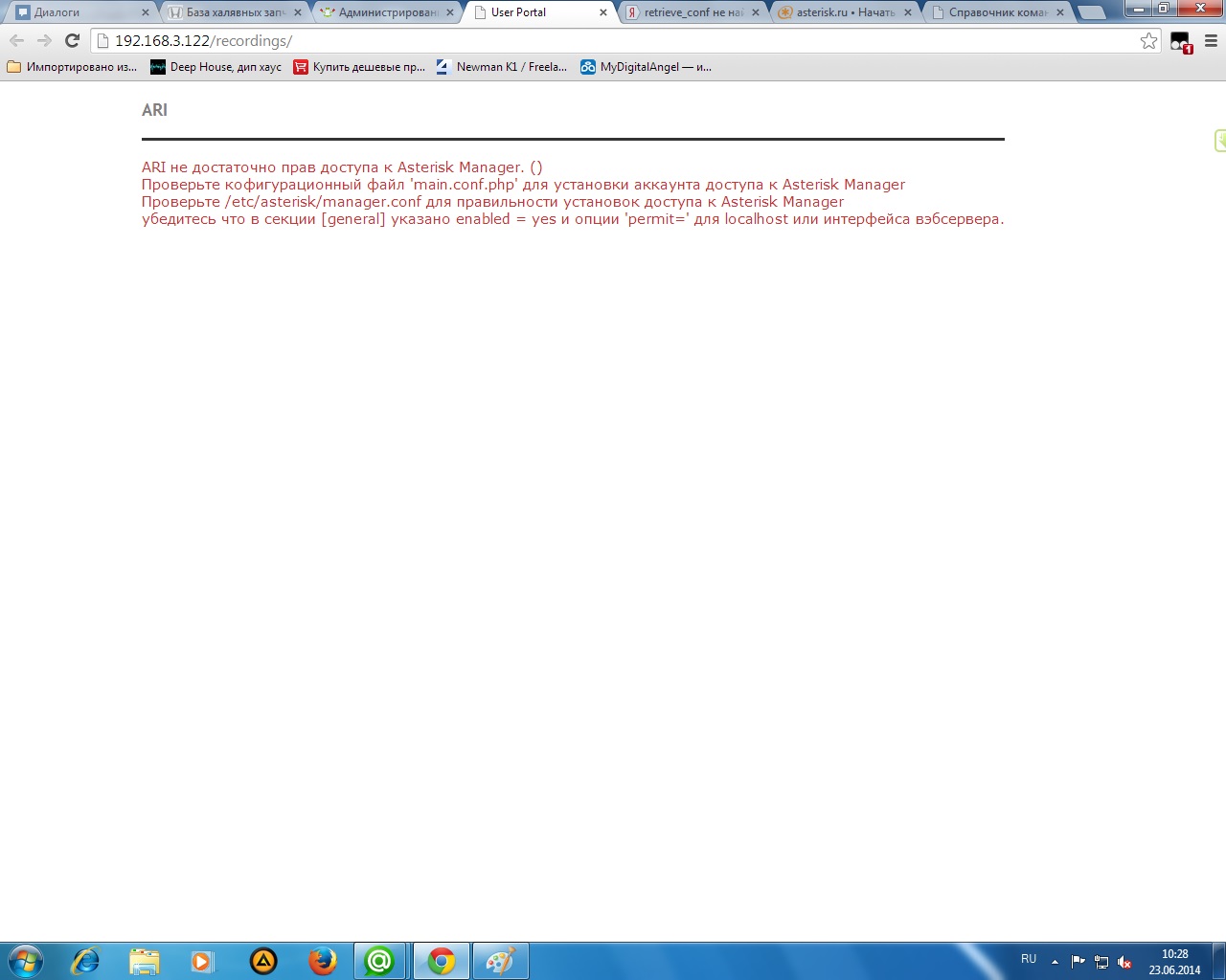Open Internet Explorer from the taskbar
Viewport: 1226px width, 980px height.
[85, 961]
